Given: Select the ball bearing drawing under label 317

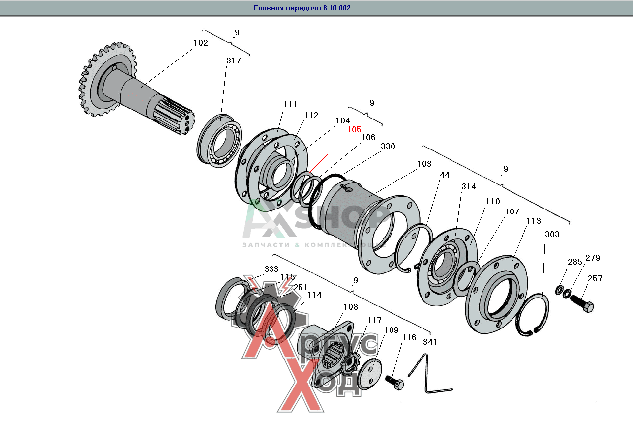Looking at the screenshot, I should pos(220,140).
